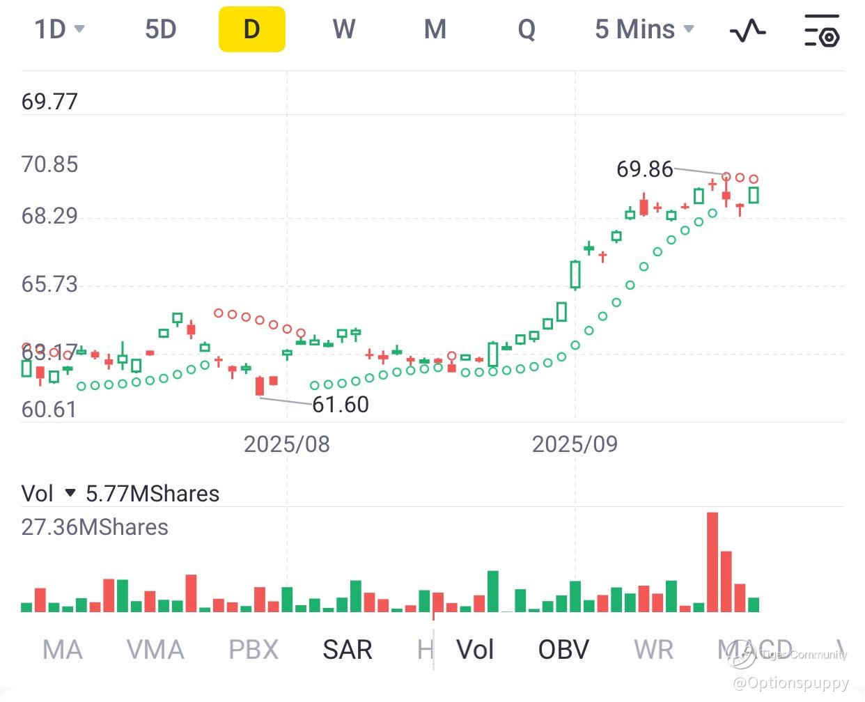The height and width of the screenshot is (702, 865).
Task: Select the Vol sub-indicator
Action: [475, 650]
